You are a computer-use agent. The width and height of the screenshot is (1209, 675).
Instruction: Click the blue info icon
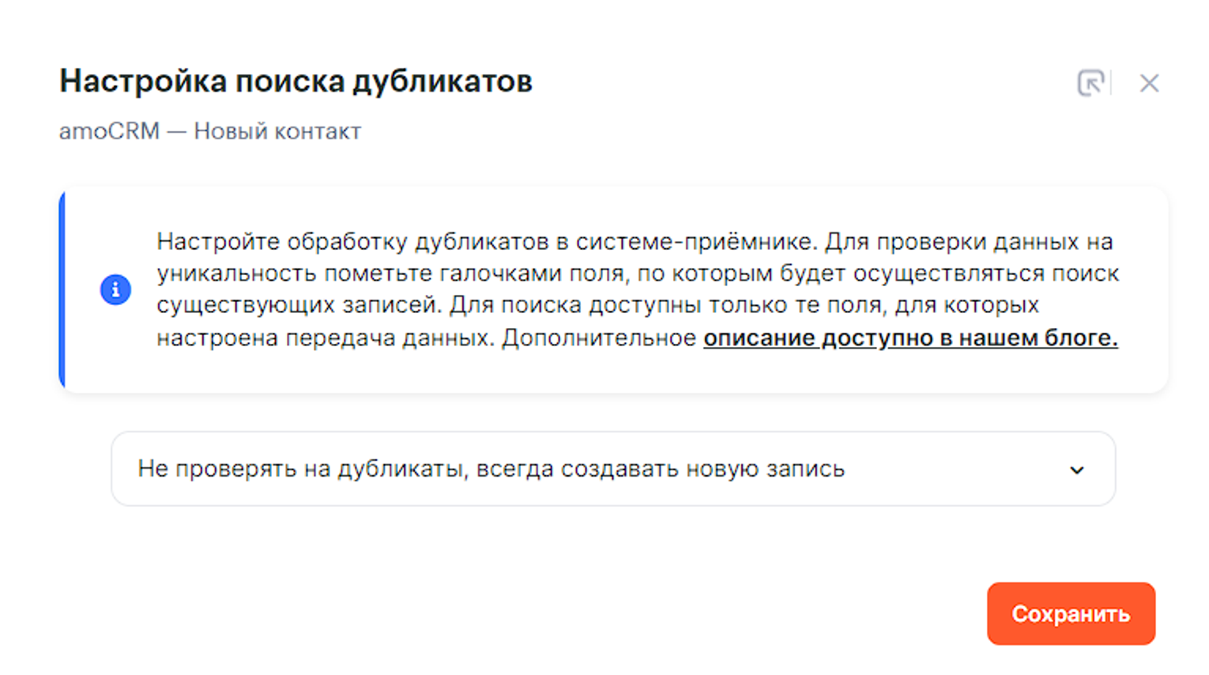115,289
